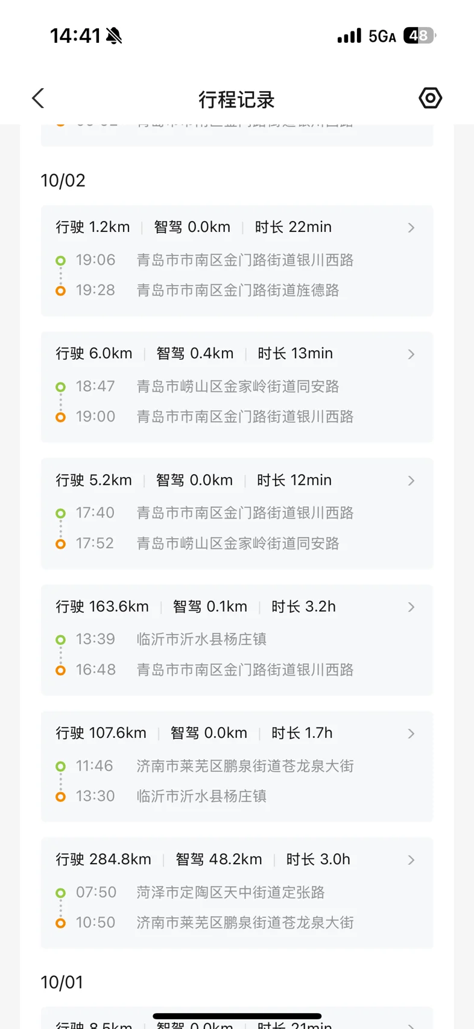
Task: Open the 107.6km trip details arrow
Action: tap(411, 734)
